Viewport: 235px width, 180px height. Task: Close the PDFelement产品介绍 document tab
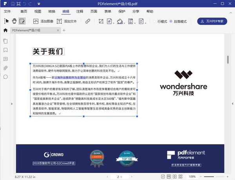[x=58, y=30]
